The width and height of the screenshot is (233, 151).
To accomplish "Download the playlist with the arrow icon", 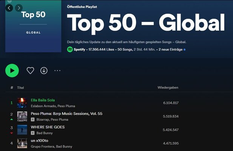I will 44,71.
